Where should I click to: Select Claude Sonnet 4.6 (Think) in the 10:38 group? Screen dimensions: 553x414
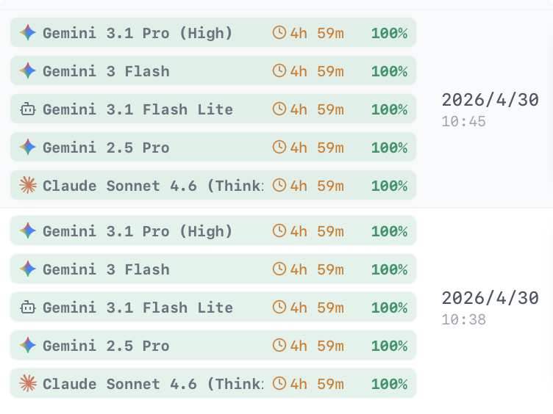[x=213, y=383]
